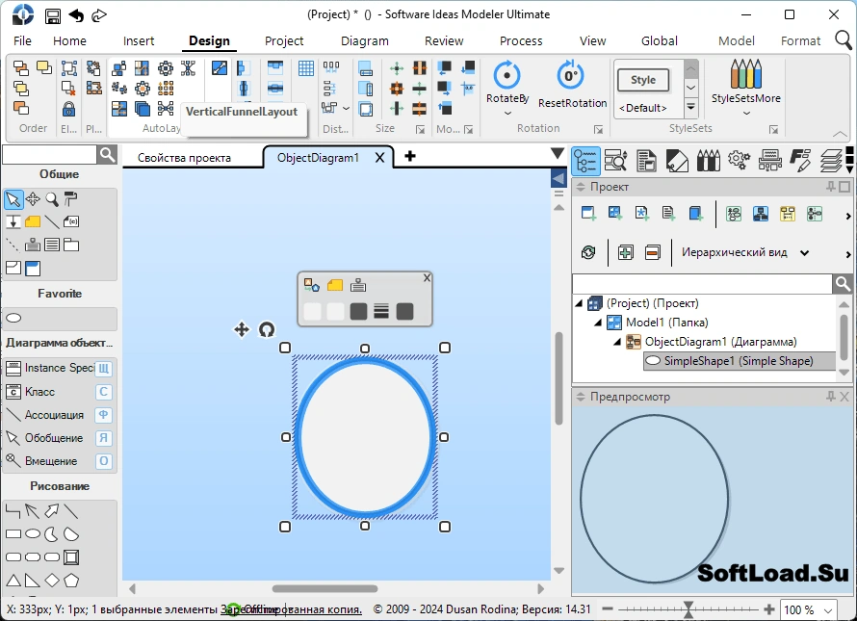Screen dimensions: 857x621
Task: Select the zoom magnifier tool in toolbox
Action: pos(52,199)
